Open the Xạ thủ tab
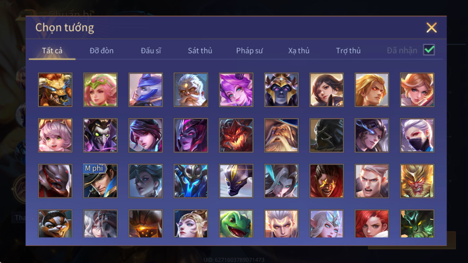Image resolution: width=468 pixels, height=263 pixels. [x=299, y=51]
